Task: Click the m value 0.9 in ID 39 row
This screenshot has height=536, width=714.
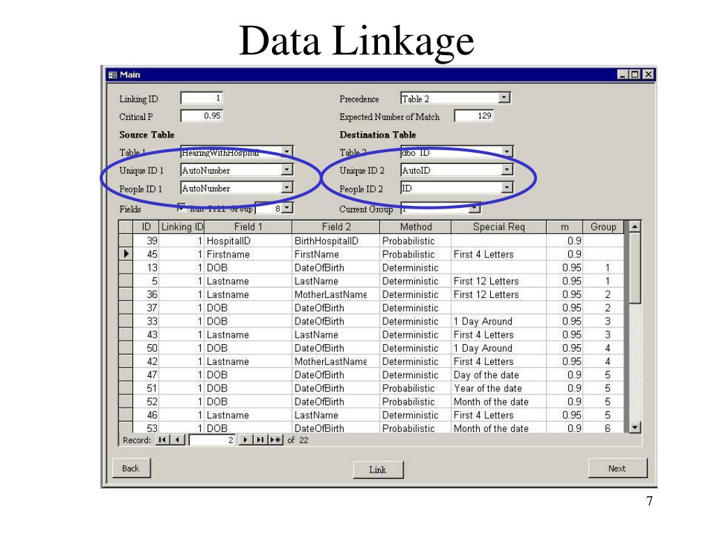Action: point(565,241)
